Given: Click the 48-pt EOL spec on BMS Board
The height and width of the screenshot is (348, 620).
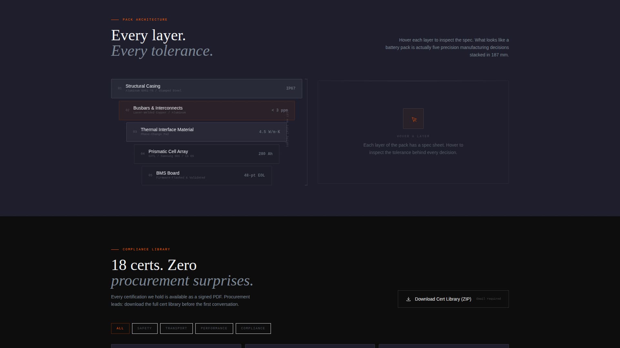Looking at the screenshot, I should click(254, 175).
